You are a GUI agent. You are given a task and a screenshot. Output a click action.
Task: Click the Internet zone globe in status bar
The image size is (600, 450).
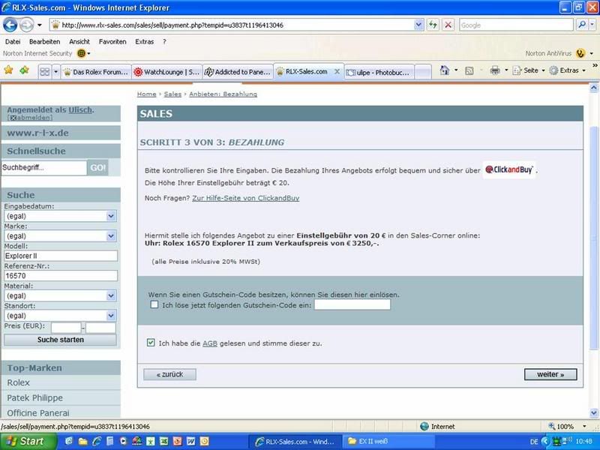(424, 426)
